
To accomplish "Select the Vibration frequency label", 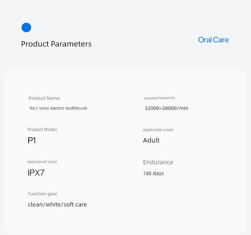I will 159,98.
